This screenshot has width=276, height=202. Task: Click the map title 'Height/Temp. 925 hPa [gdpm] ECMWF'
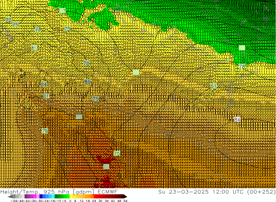click(x=59, y=192)
